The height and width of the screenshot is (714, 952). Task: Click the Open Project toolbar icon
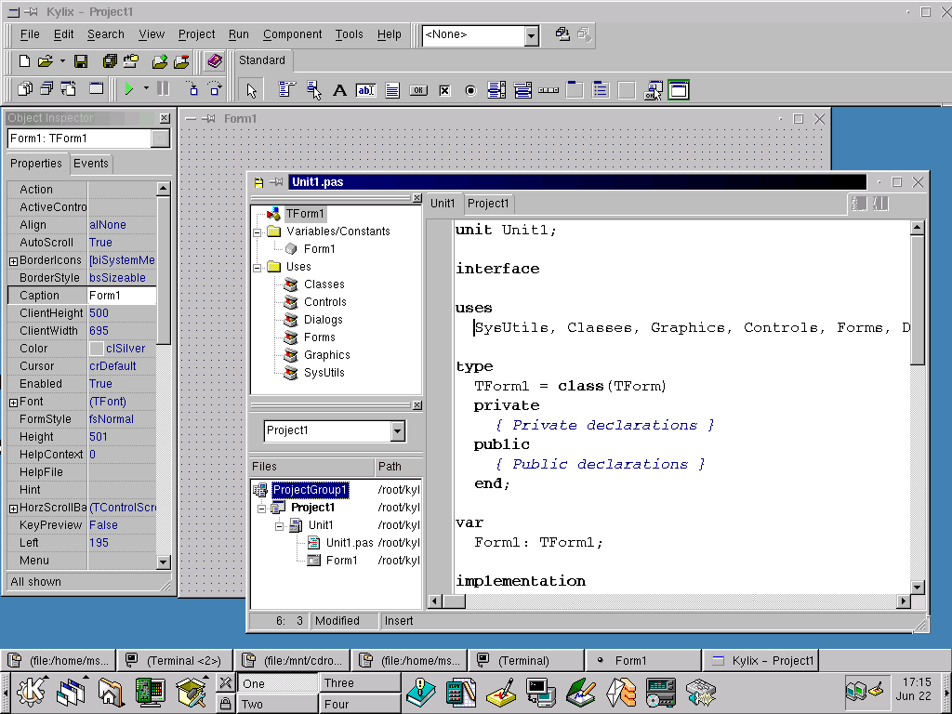point(130,60)
